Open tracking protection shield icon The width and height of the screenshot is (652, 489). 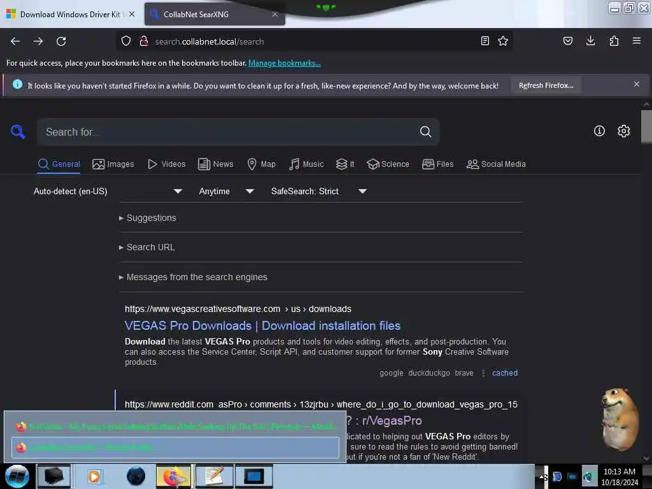coord(126,41)
